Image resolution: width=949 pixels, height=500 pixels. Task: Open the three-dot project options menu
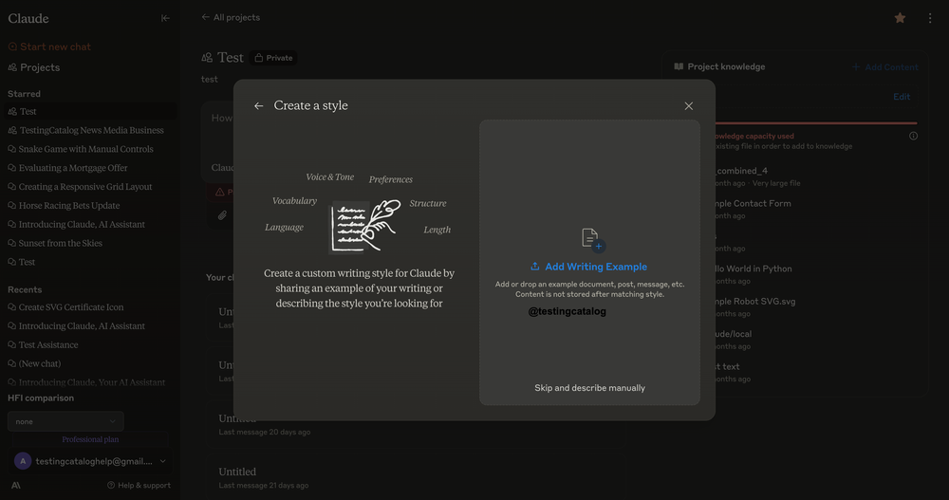(929, 18)
